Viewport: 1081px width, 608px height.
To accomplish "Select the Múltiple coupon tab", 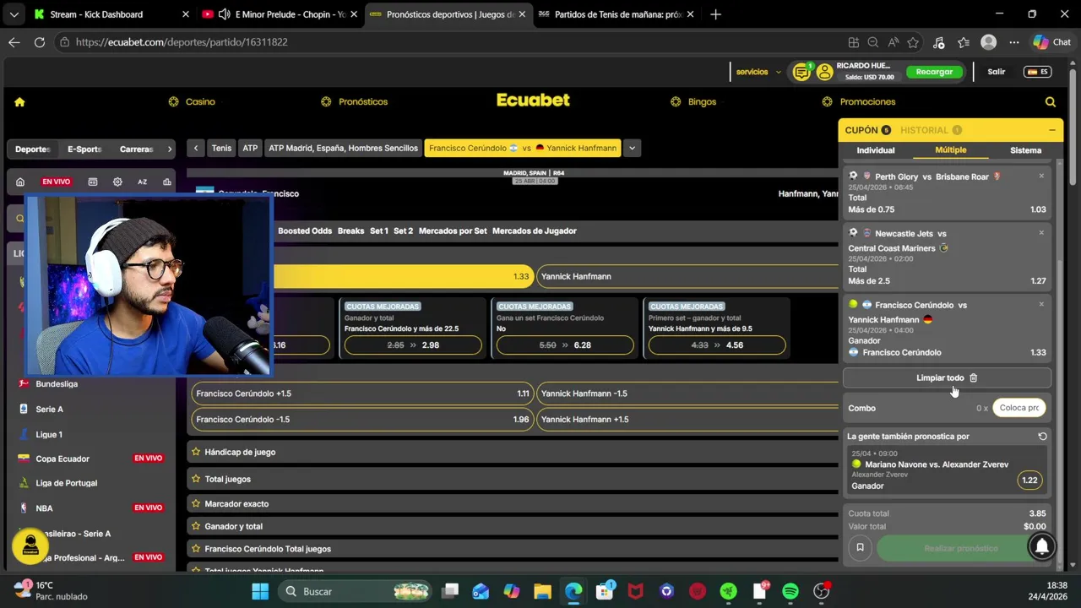I will [951, 149].
